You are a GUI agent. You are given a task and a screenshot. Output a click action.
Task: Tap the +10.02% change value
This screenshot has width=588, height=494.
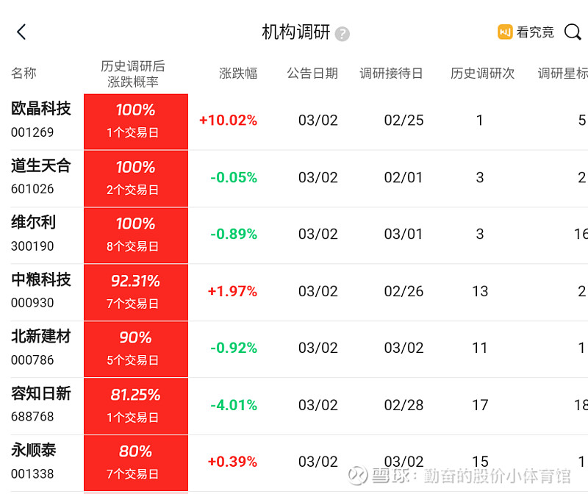click(x=228, y=121)
